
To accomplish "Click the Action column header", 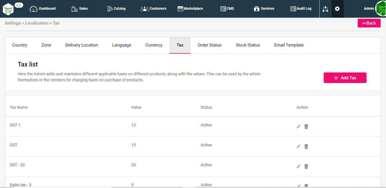I will point(302,107).
